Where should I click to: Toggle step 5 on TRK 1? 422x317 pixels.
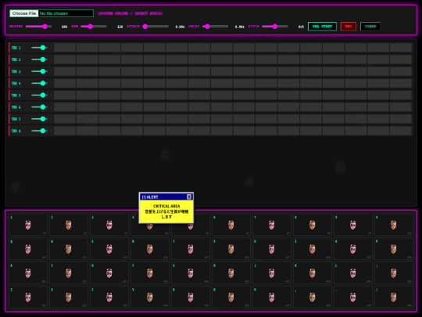(x=154, y=48)
